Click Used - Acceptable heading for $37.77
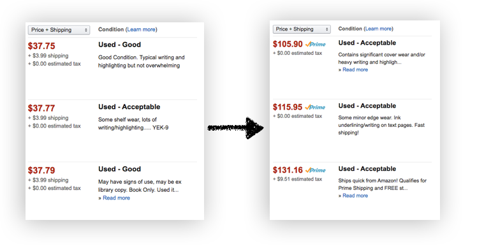This screenshot has height=248, width=484. coord(129,107)
